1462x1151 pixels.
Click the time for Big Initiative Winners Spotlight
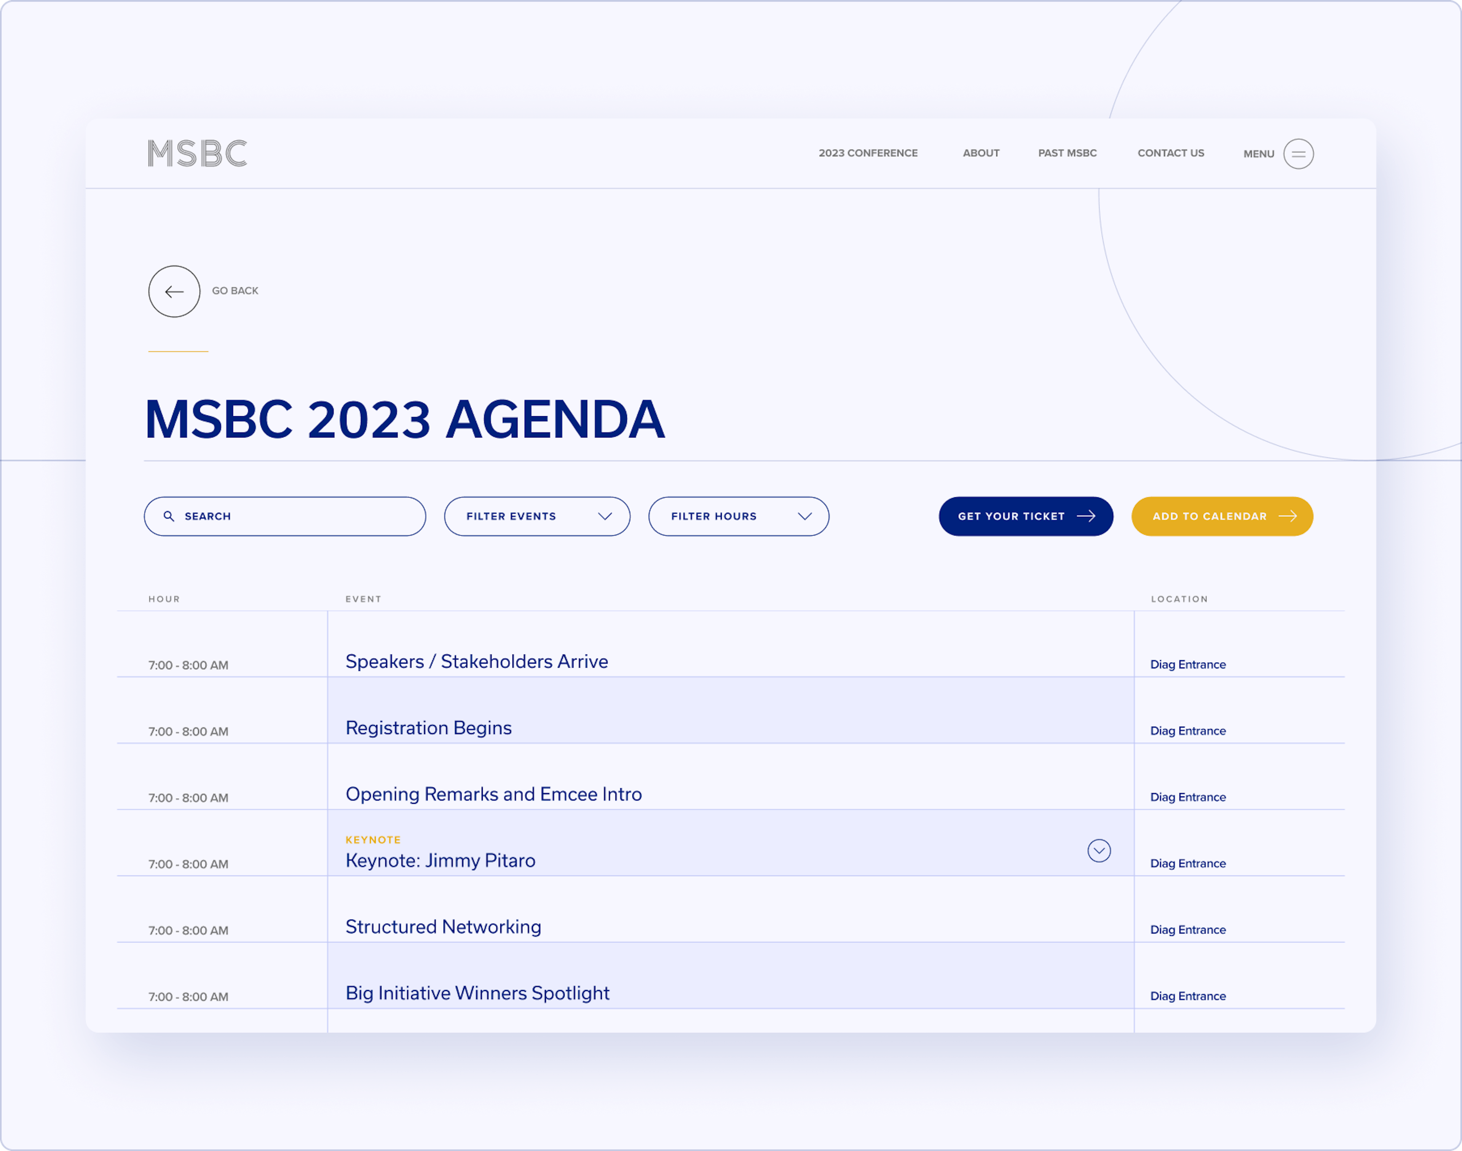(188, 997)
